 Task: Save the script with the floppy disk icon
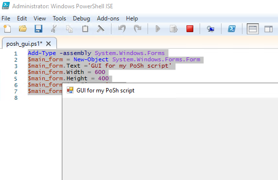point(38,29)
